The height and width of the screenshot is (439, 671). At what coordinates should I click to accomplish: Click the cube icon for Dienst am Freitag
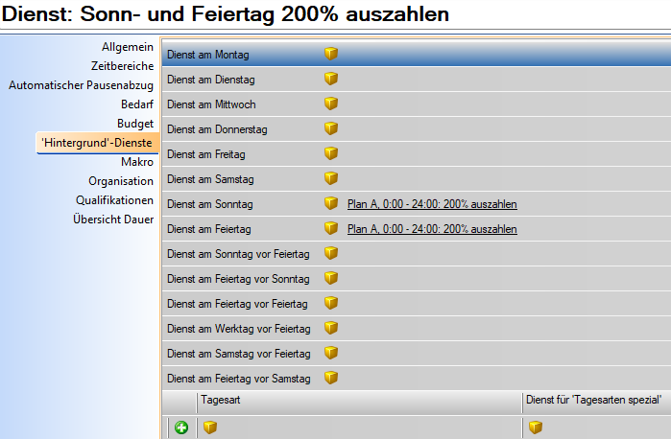point(331,153)
